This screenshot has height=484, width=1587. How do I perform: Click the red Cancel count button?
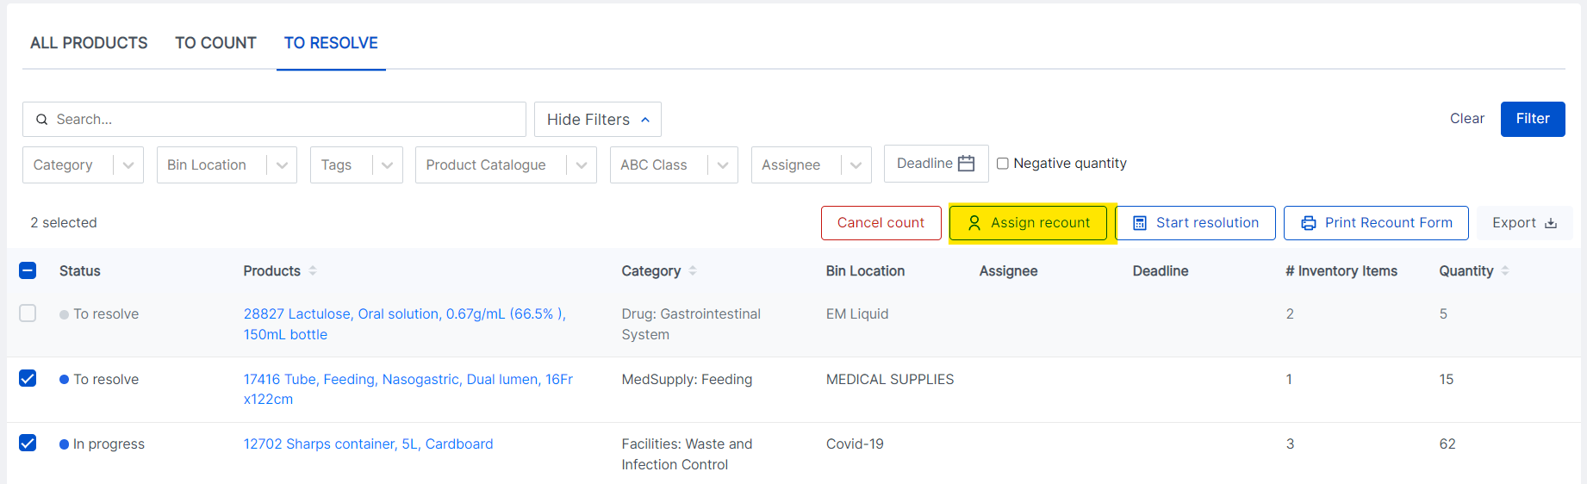point(881,223)
